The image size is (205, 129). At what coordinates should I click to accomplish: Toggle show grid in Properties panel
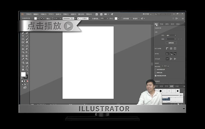(171, 49)
